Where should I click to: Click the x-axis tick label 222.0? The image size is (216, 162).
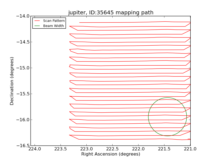138,149
